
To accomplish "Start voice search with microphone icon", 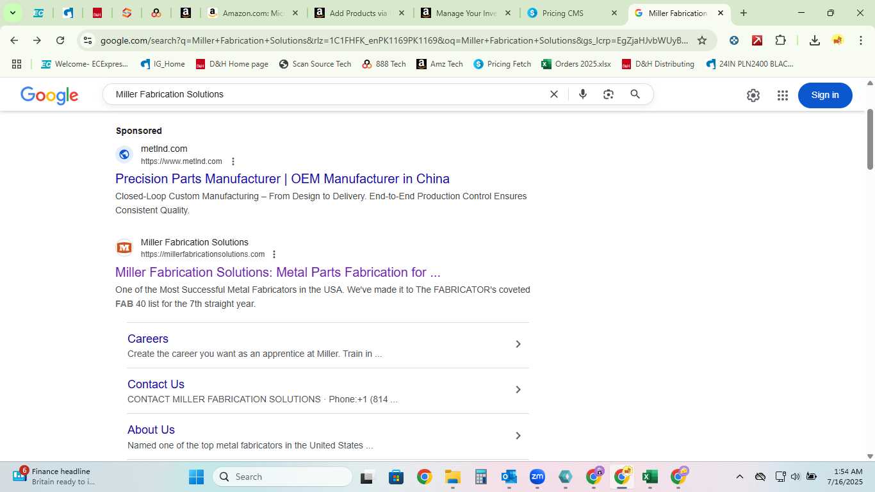I will 582,94.
